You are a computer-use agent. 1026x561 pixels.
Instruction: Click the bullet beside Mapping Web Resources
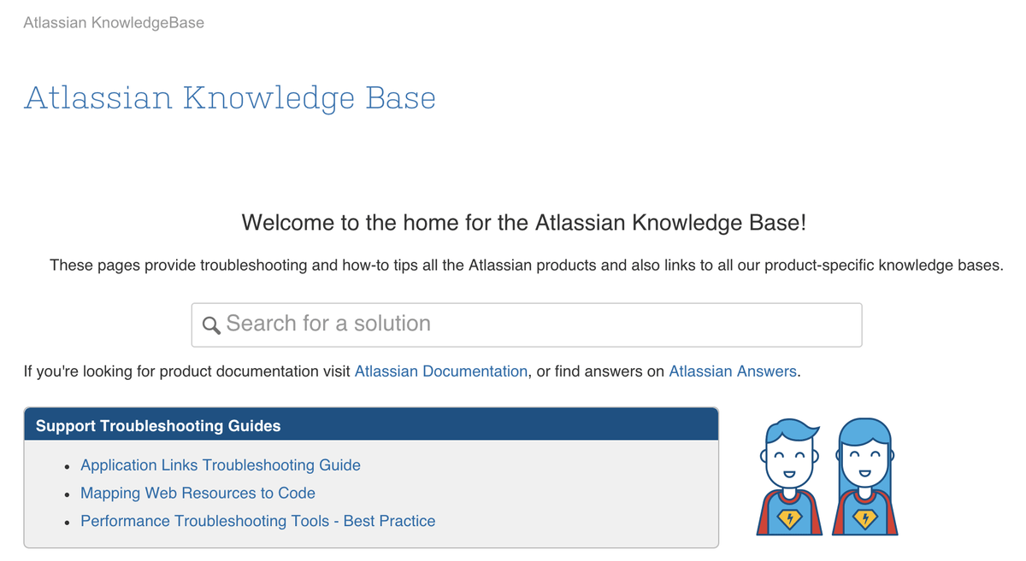tap(67, 495)
